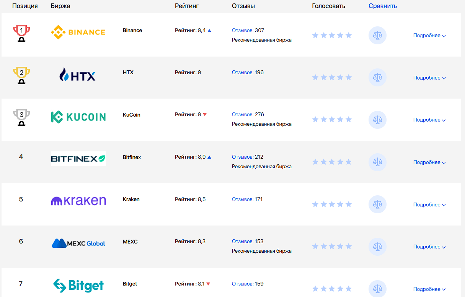Click the KuCoin exchange name text
The width and height of the screenshot is (465, 297).
click(x=132, y=114)
